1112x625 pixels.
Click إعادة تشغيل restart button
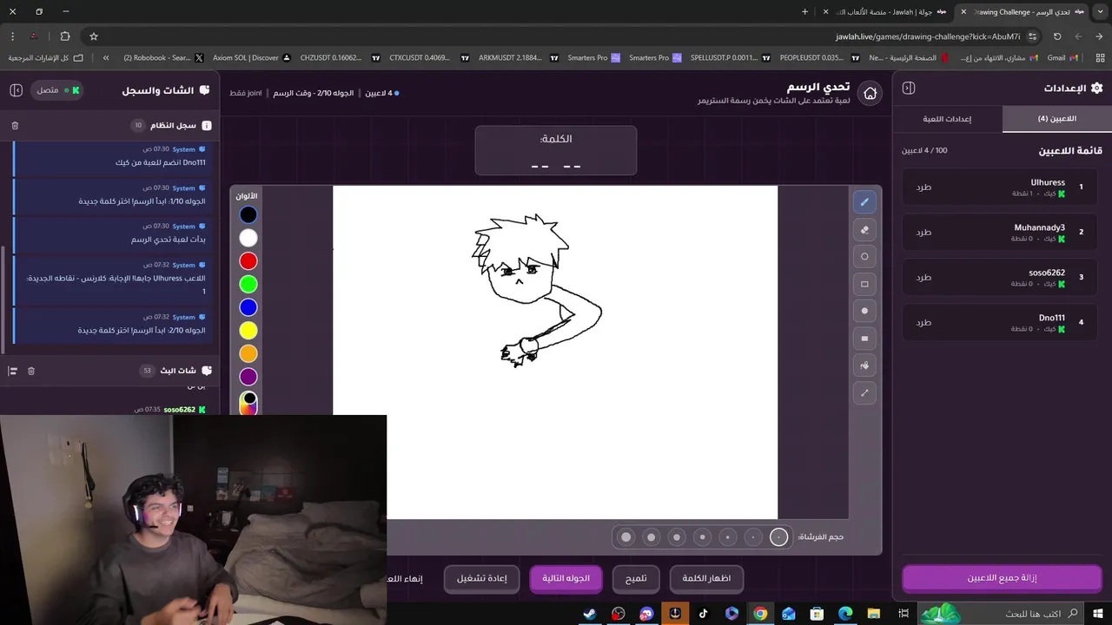click(x=481, y=579)
